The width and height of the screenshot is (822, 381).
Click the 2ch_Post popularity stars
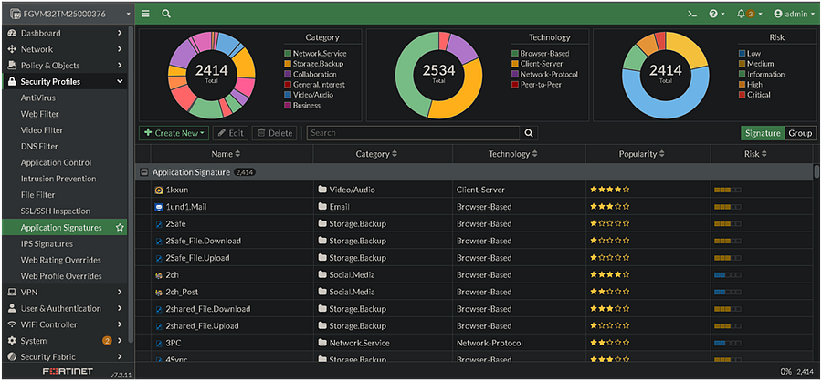click(610, 292)
